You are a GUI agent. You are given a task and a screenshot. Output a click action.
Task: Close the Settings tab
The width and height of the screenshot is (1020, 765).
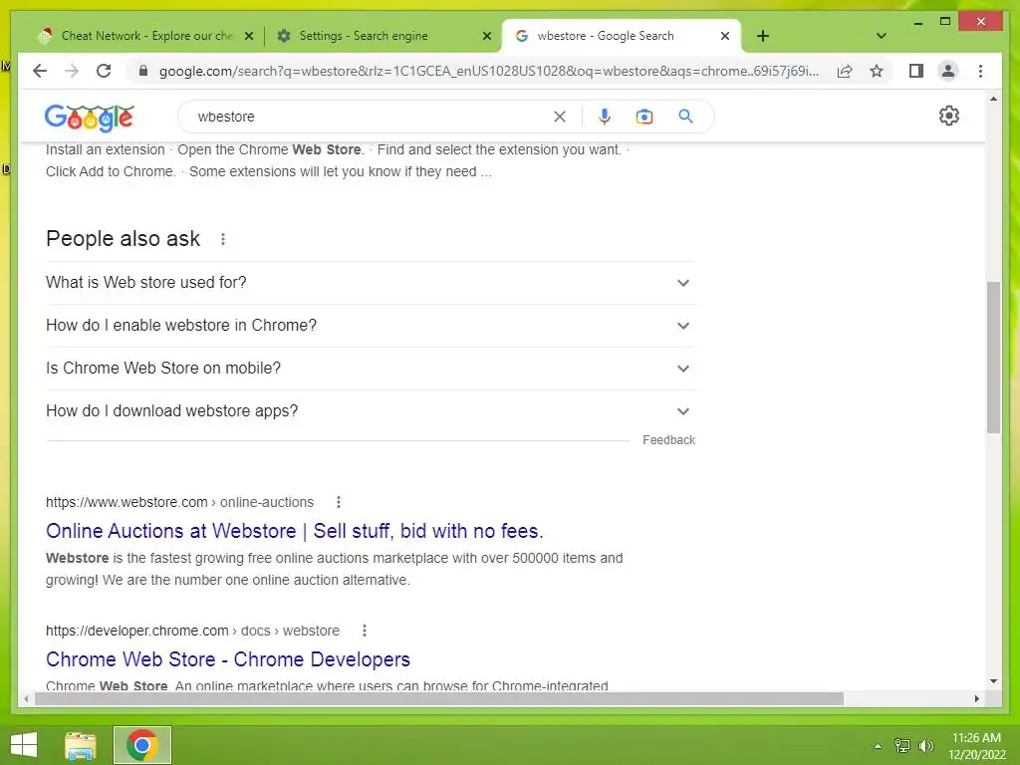tap(486, 37)
